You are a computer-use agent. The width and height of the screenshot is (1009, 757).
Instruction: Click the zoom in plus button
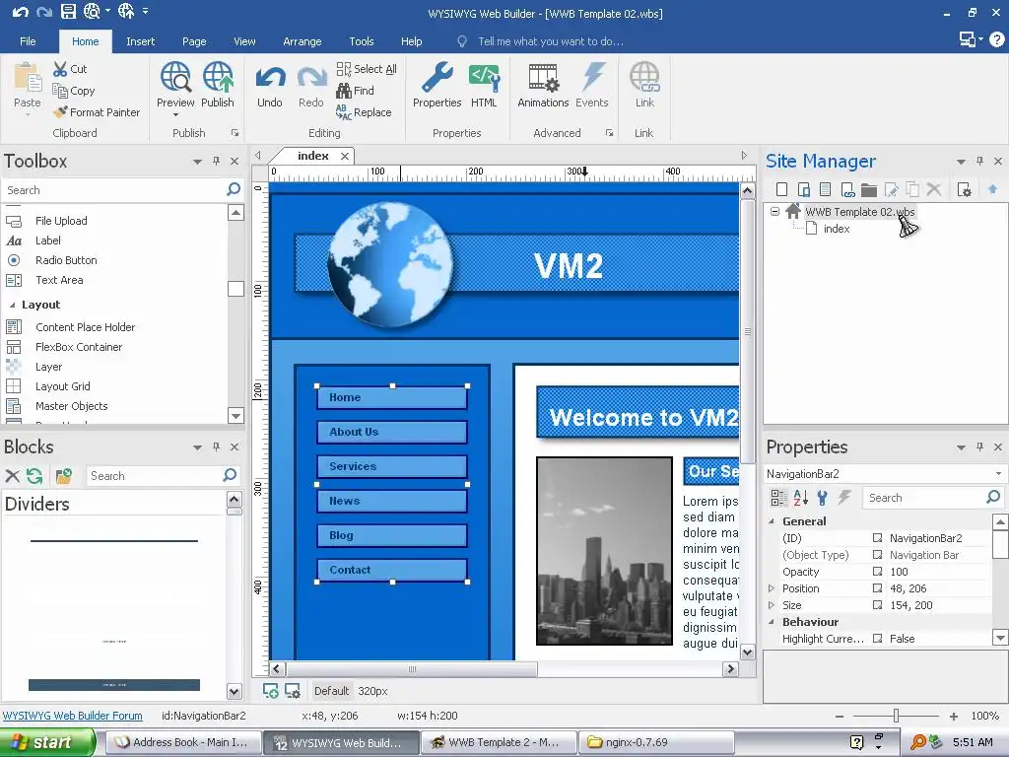953,716
